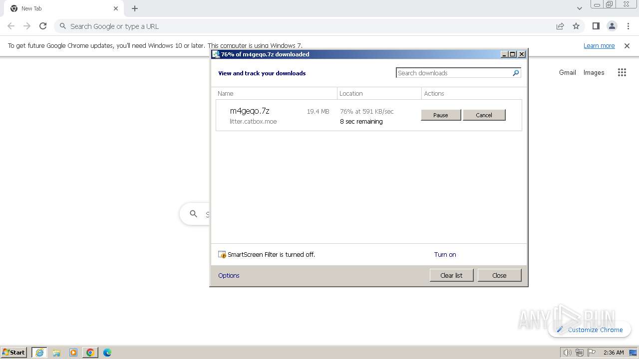Screen dimensions: 639x359
Task: Close the downloads dialog with Close button
Action: coord(499,275)
